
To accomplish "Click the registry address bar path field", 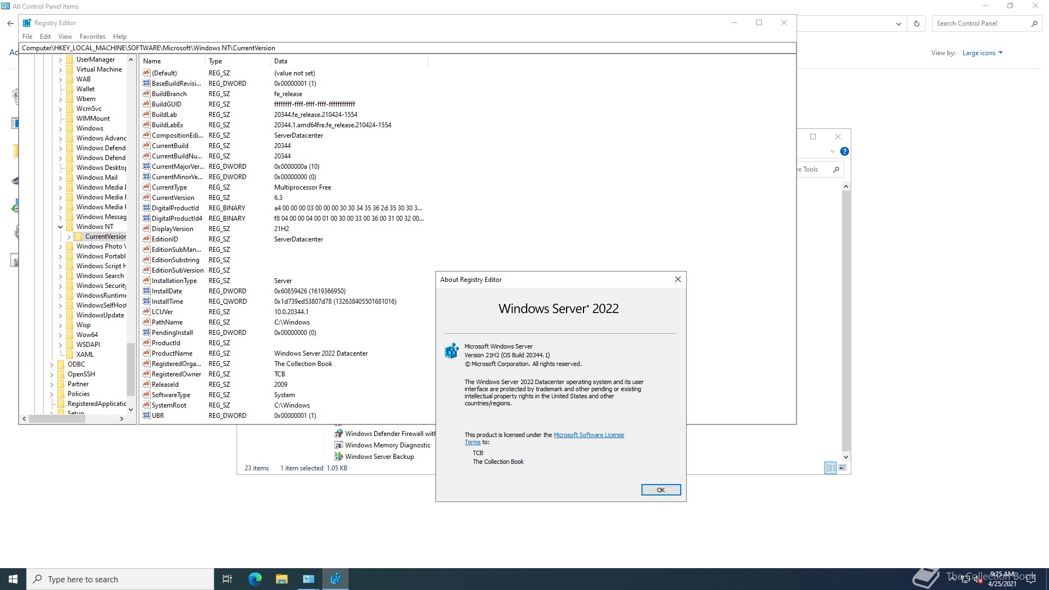I will (x=408, y=48).
